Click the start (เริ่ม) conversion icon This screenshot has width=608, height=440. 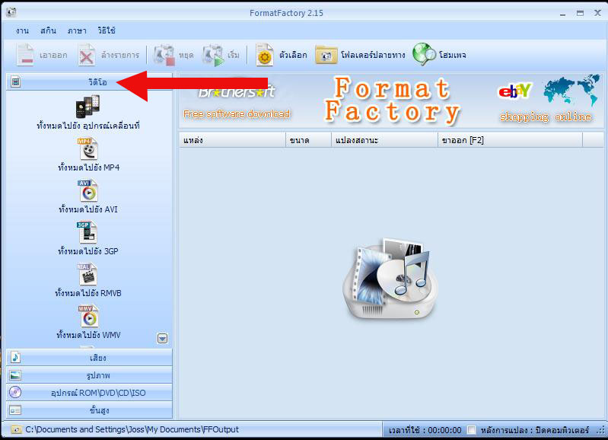pos(213,55)
